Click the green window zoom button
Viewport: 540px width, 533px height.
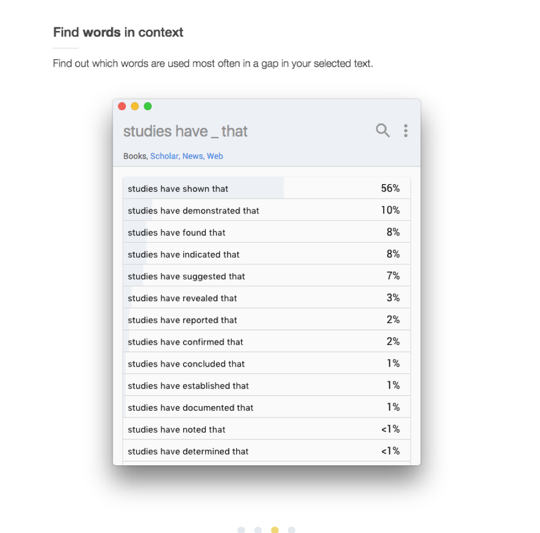(148, 106)
